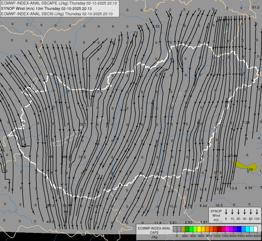
Task: Click the 75.7 CAPE value label
Action: click(83, 125)
